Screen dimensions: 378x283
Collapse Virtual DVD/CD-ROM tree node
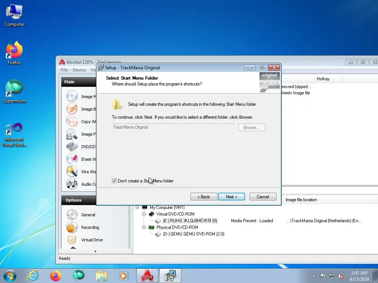[144, 214]
